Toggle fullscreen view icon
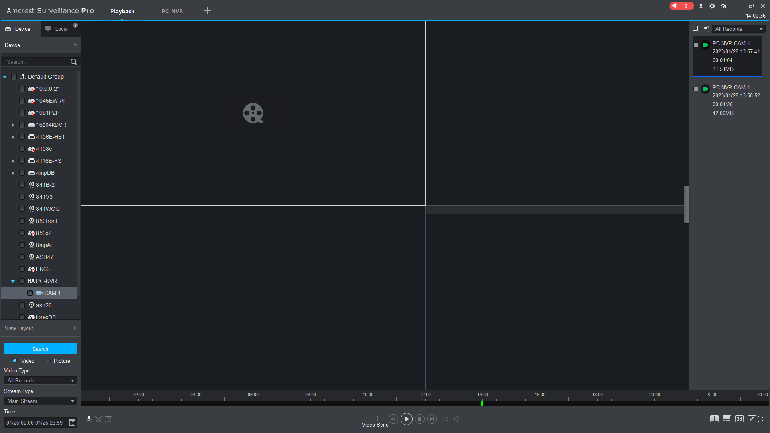 pyautogui.click(x=761, y=419)
